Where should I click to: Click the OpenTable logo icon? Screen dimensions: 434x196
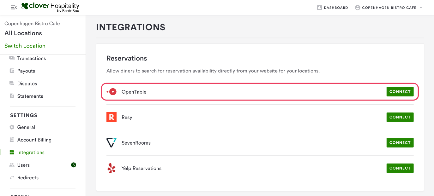(112, 92)
